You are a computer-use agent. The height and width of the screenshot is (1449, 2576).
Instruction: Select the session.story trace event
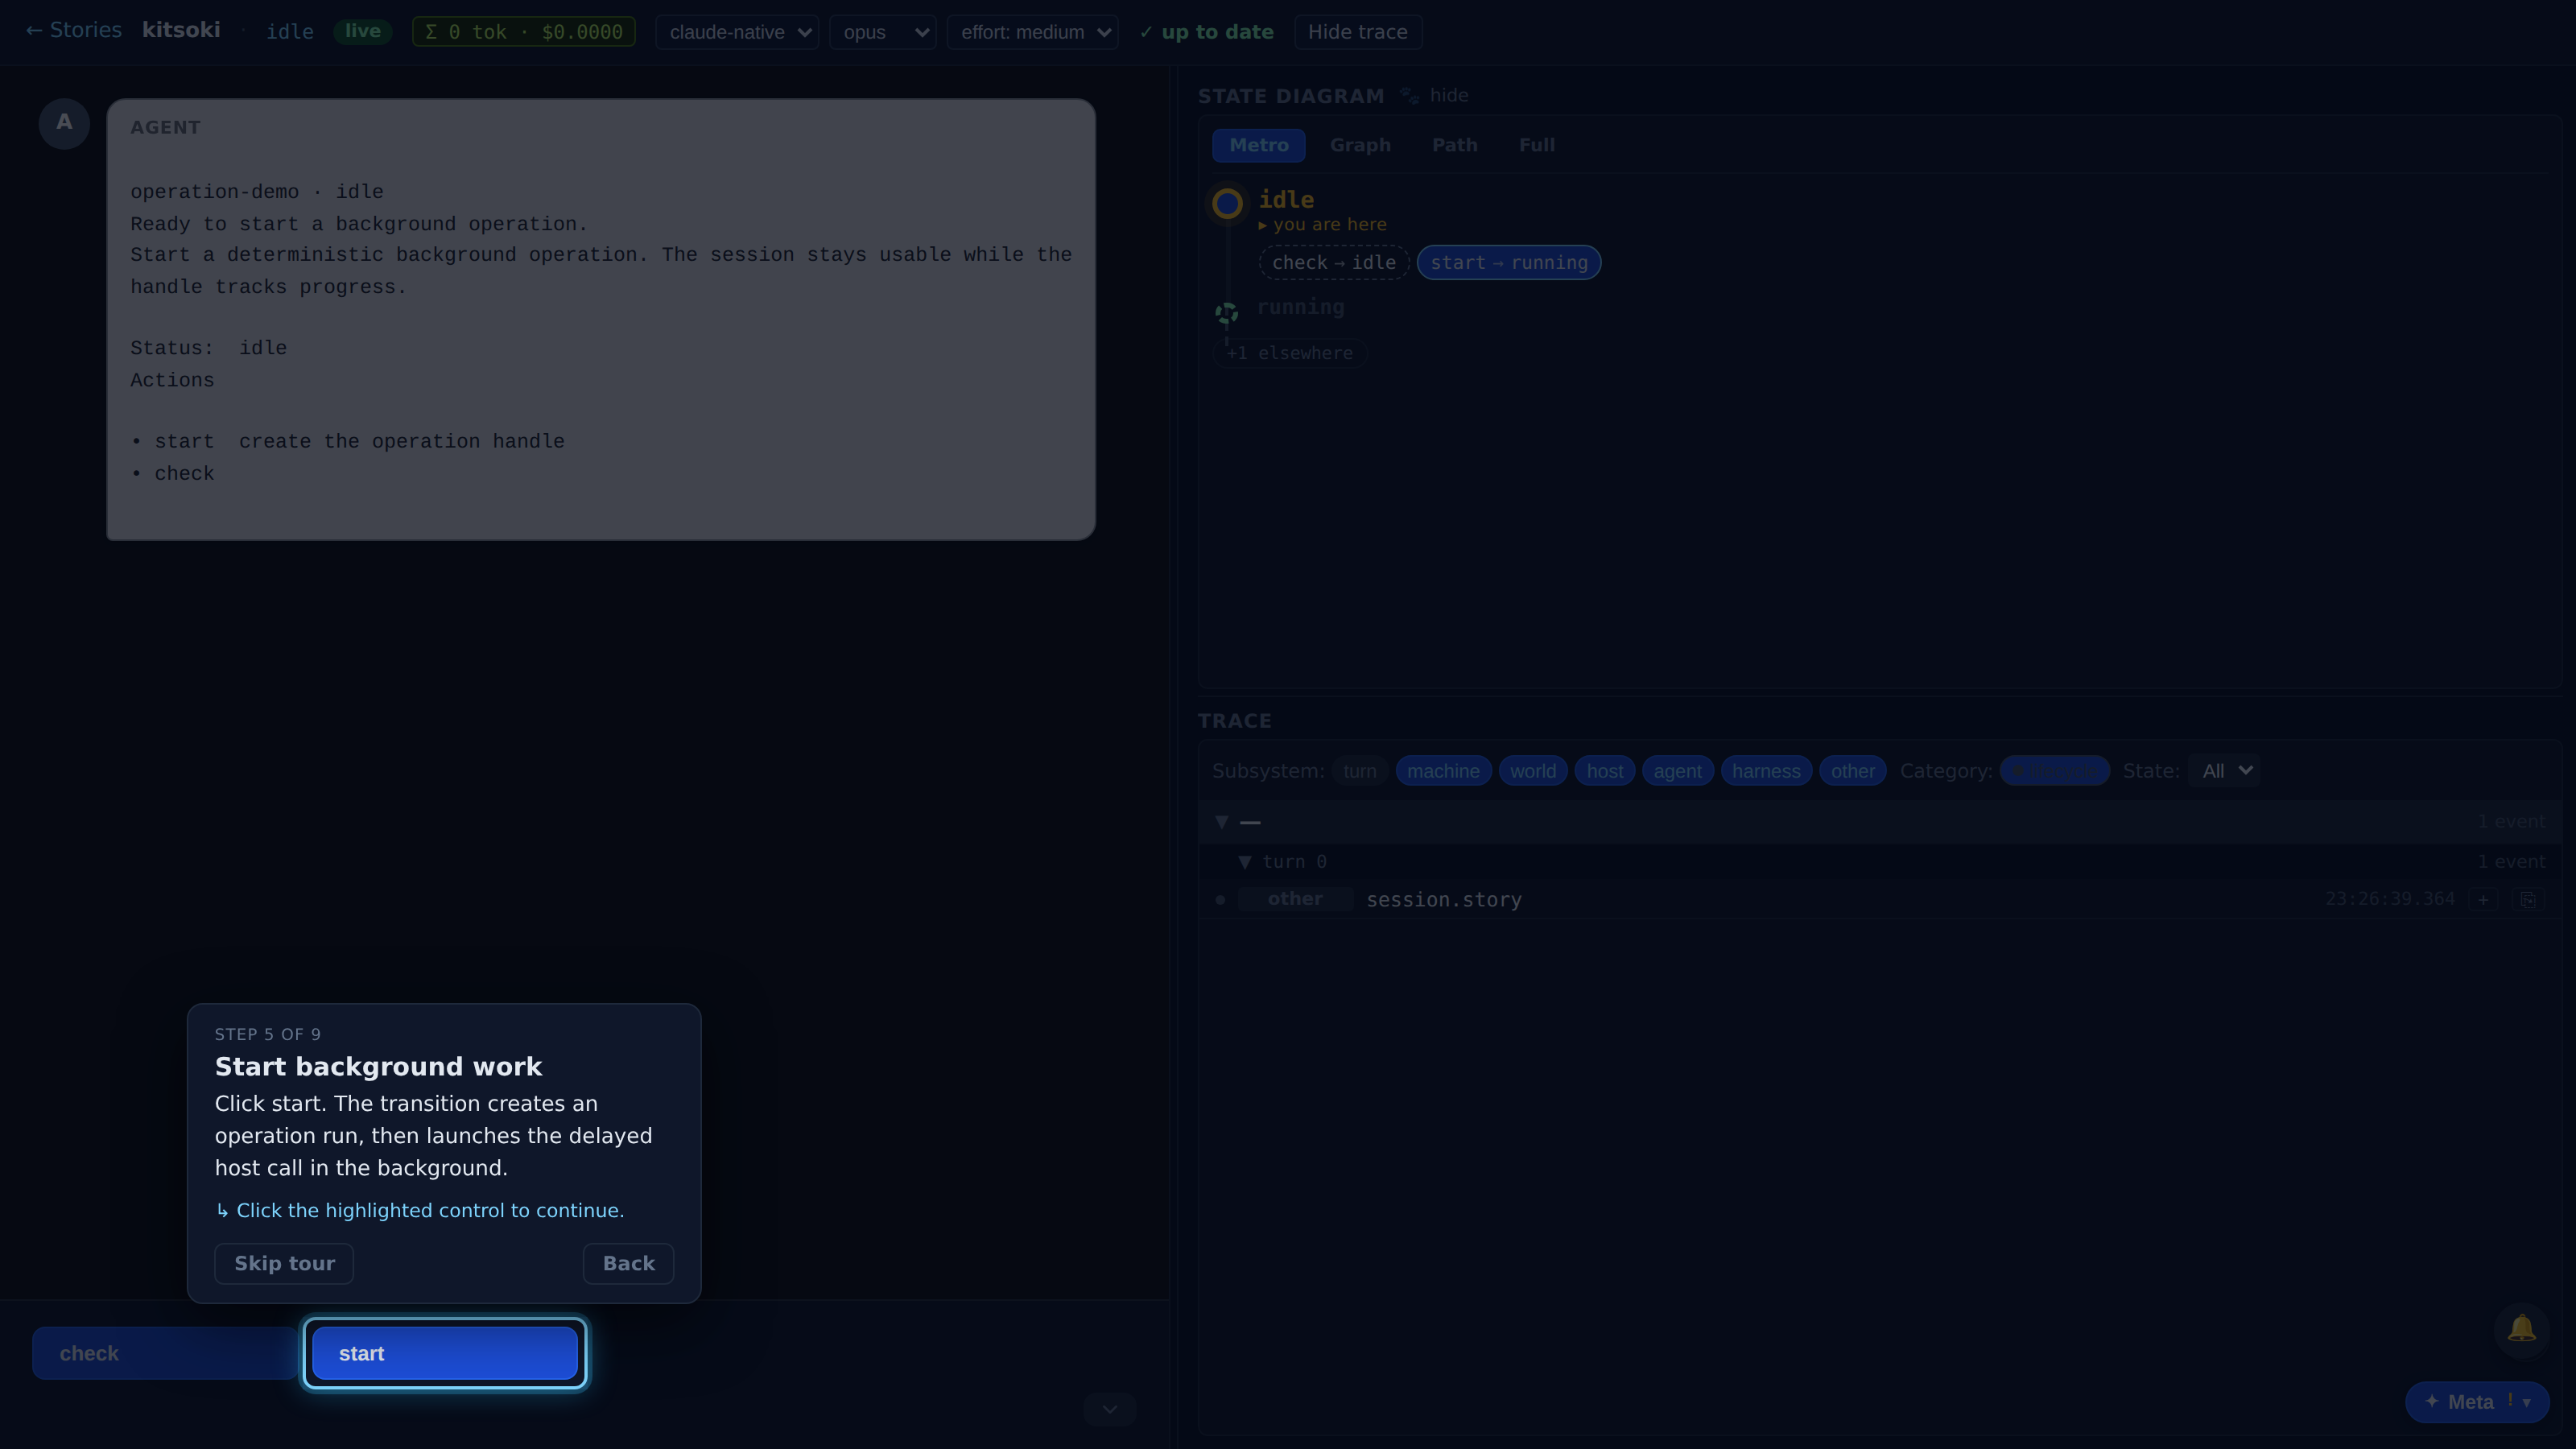(x=1879, y=900)
